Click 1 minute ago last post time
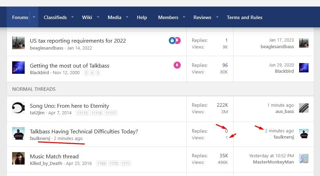Viewport: 320px width, 176px height. [280, 105]
